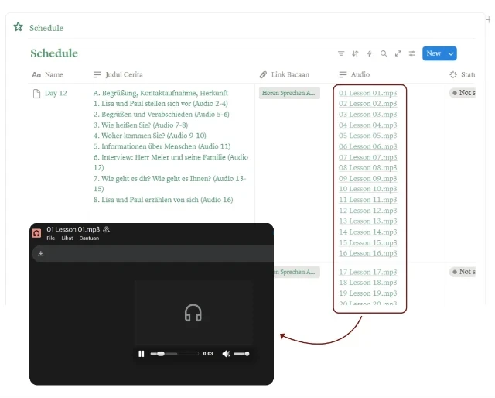Expand the New button dropdown arrow

tap(451, 53)
